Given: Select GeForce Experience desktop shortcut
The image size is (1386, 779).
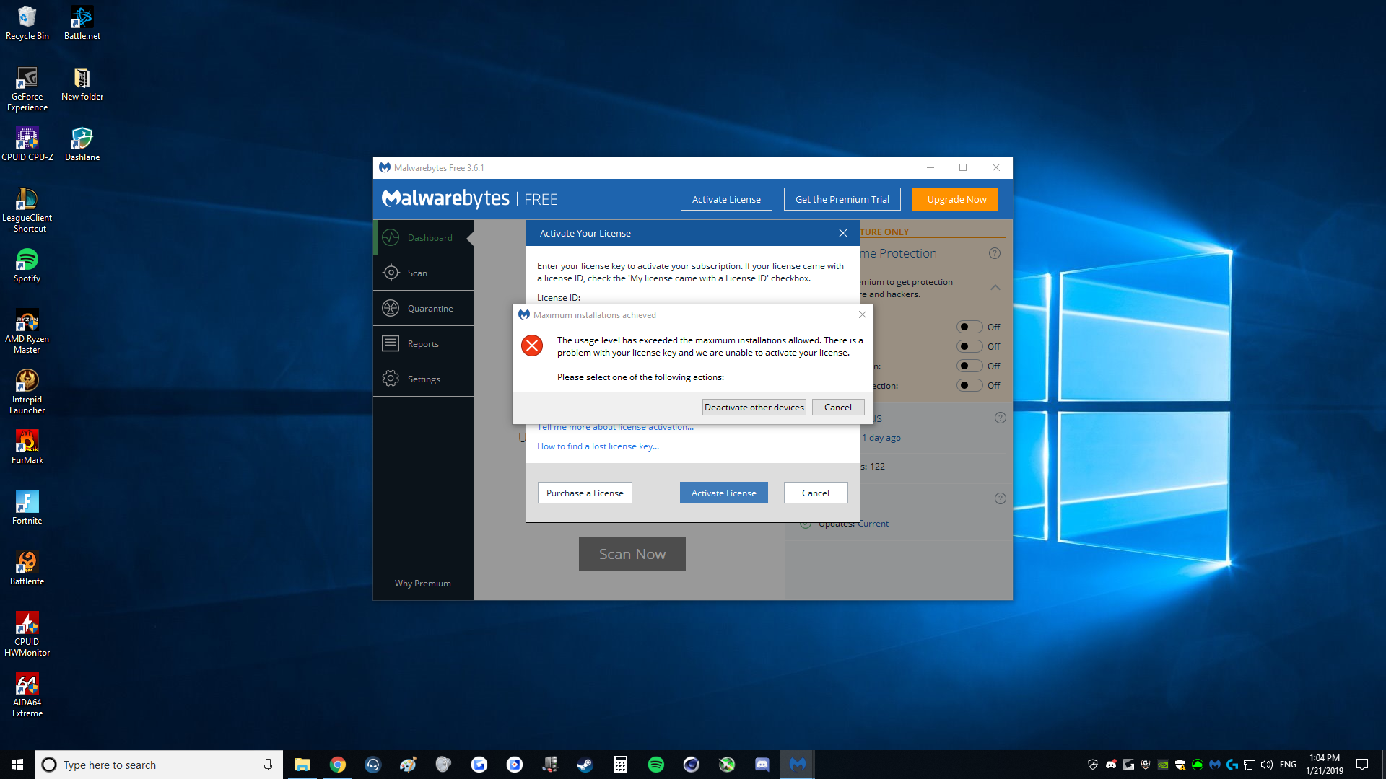Looking at the screenshot, I should (27, 89).
